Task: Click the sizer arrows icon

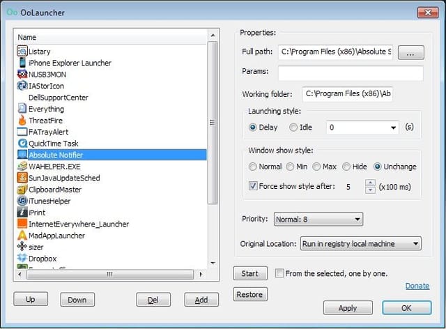Action: pos(22,247)
